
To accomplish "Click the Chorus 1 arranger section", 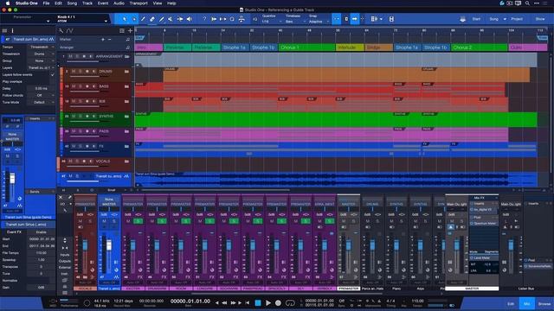I will tap(306, 48).
